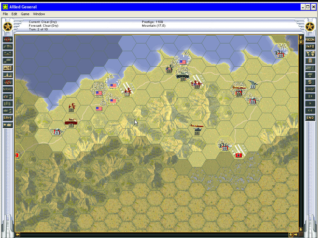Click the cancel move icon
Viewport: 318px width, 238px height.
8,39
